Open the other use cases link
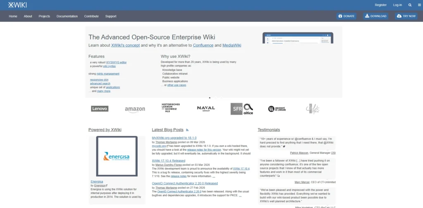The image size is (423, 208). coord(177,85)
